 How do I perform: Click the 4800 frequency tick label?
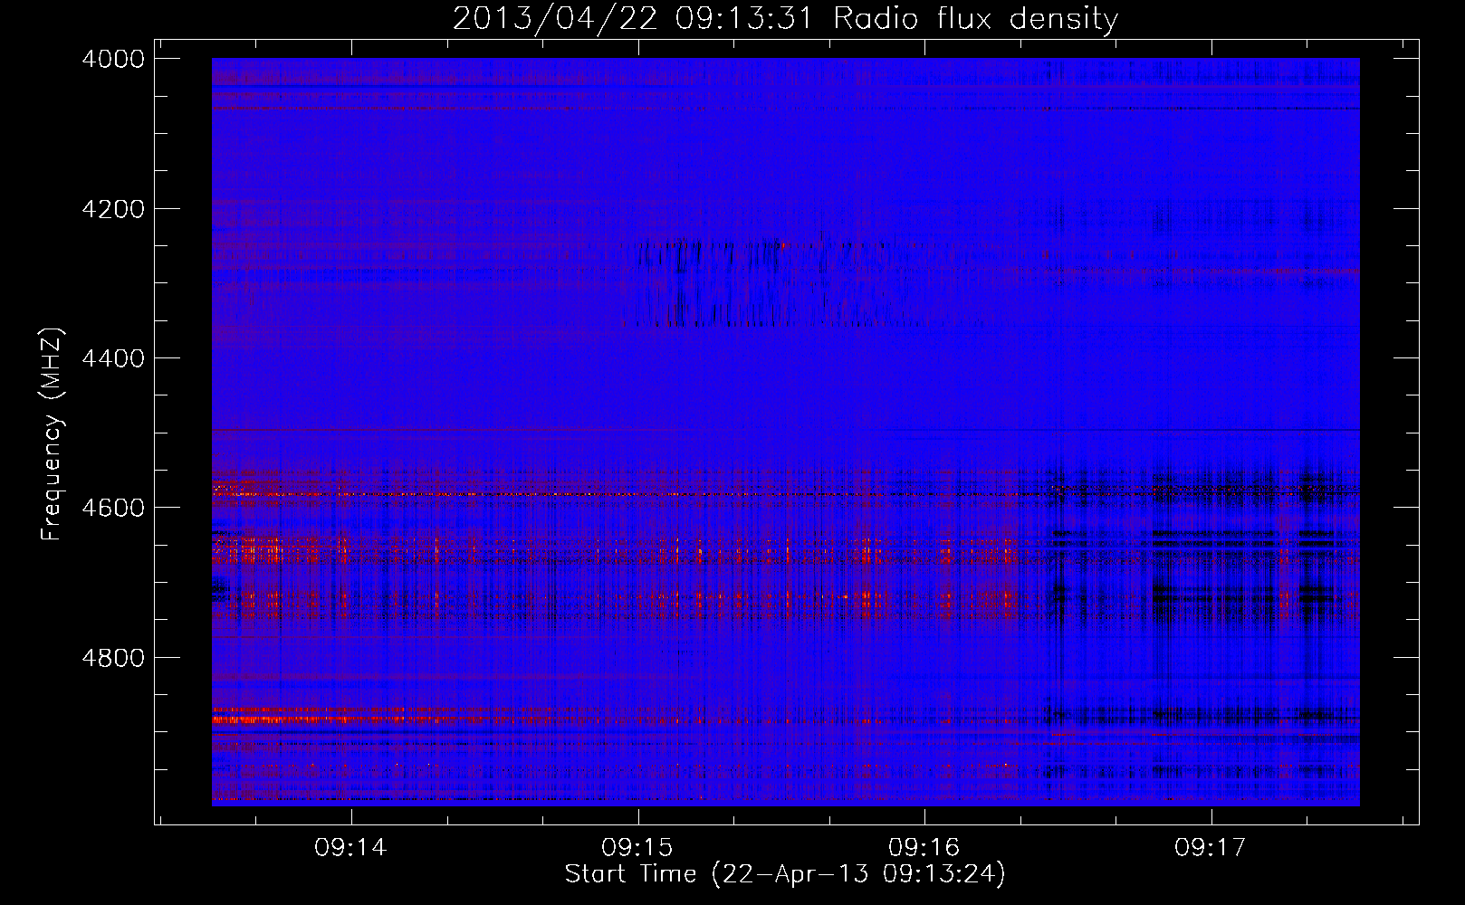point(113,658)
